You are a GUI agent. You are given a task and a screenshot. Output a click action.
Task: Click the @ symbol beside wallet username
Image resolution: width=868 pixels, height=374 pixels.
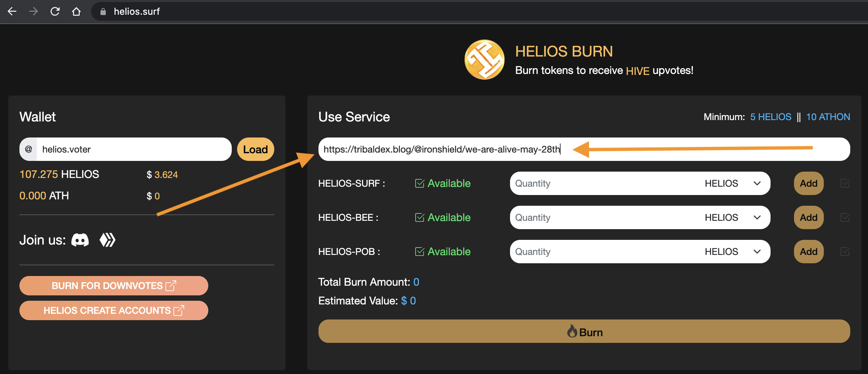pos(29,149)
